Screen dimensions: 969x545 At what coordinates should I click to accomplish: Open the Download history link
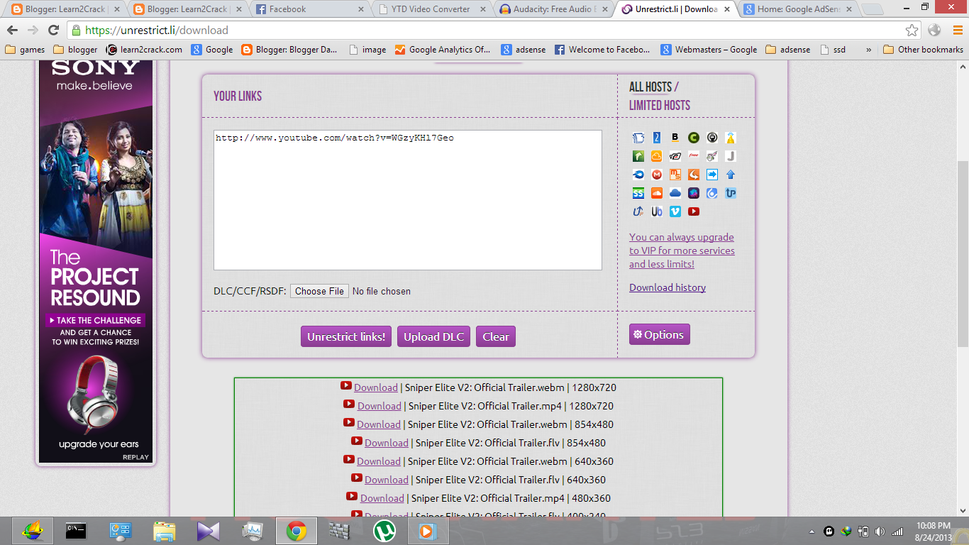(x=668, y=287)
